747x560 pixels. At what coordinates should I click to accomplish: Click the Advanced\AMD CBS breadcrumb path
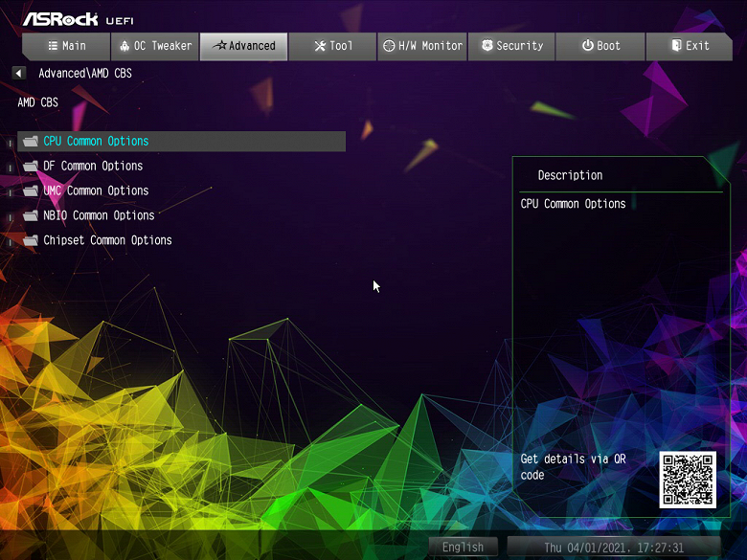point(85,74)
